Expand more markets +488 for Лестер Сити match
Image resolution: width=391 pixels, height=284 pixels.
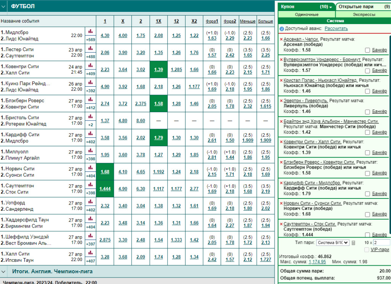(90, 56)
